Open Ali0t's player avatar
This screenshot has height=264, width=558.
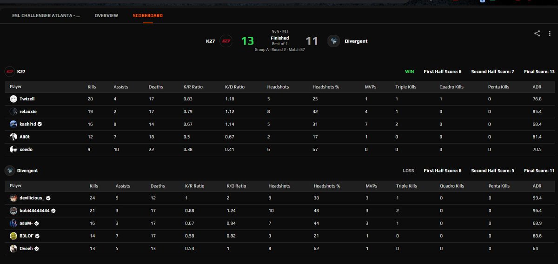[13, 137]
